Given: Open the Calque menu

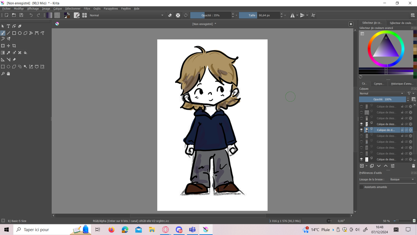Looking at the screenshot, I should tap(57, 9).
